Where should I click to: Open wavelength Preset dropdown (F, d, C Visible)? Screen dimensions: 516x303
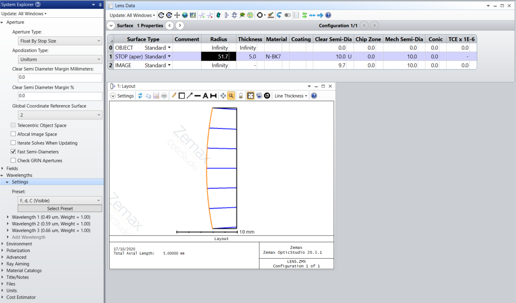coord(60,200)
